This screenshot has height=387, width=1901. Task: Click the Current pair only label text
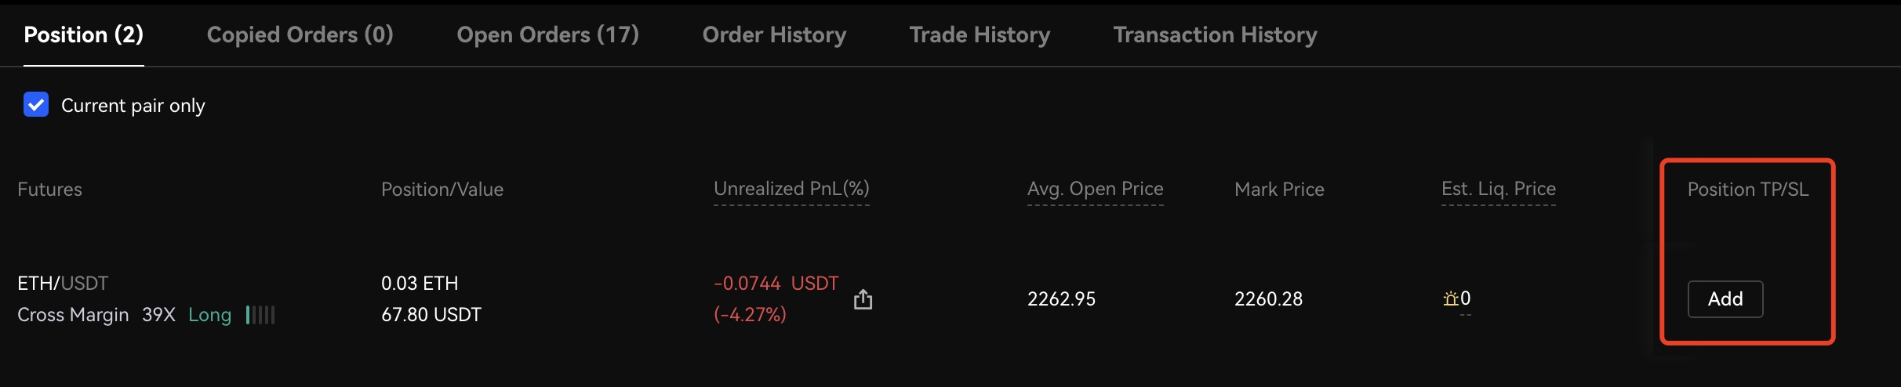[133, 106]
